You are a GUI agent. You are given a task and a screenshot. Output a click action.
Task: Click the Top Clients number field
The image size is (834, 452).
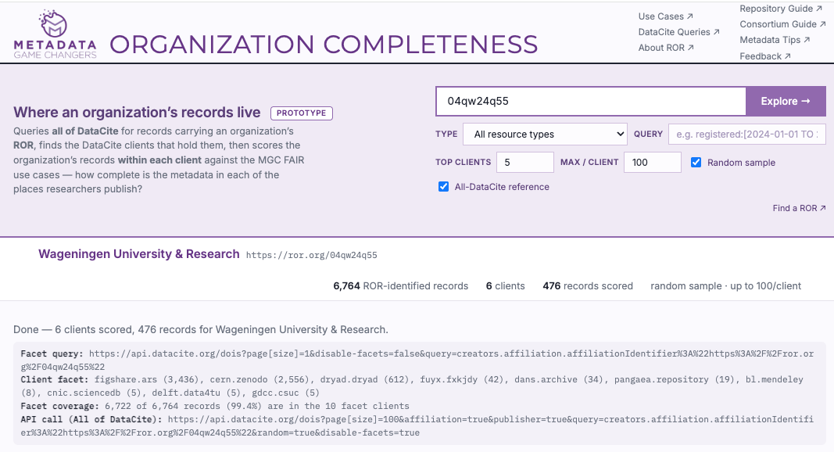click(x=525, y=163)
